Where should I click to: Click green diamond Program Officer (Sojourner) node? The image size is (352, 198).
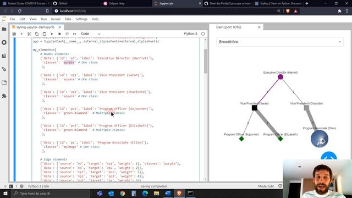tap(241, 139)
